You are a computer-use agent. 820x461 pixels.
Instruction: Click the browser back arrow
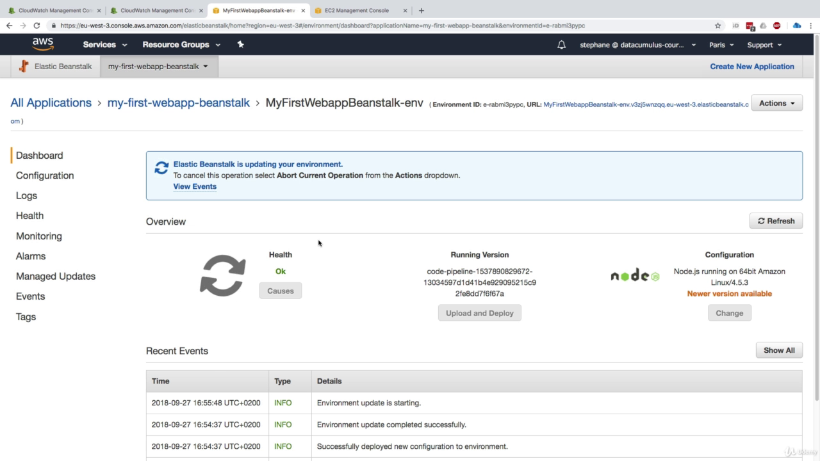9,26
